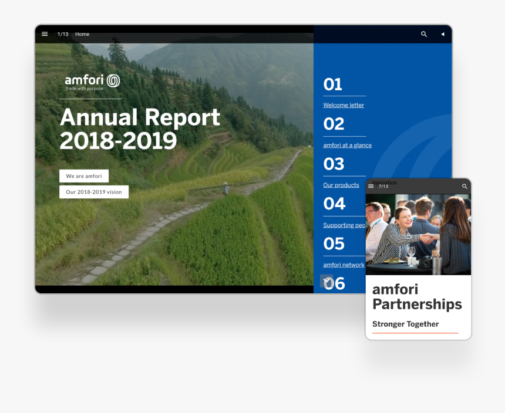Click chapter number '03'
This screenshot has height=413, width=505.
tap(334, 164)
